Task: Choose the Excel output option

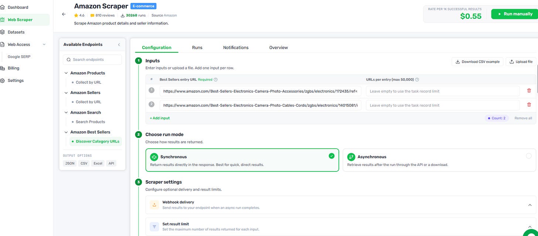Action: pos(98,163)
